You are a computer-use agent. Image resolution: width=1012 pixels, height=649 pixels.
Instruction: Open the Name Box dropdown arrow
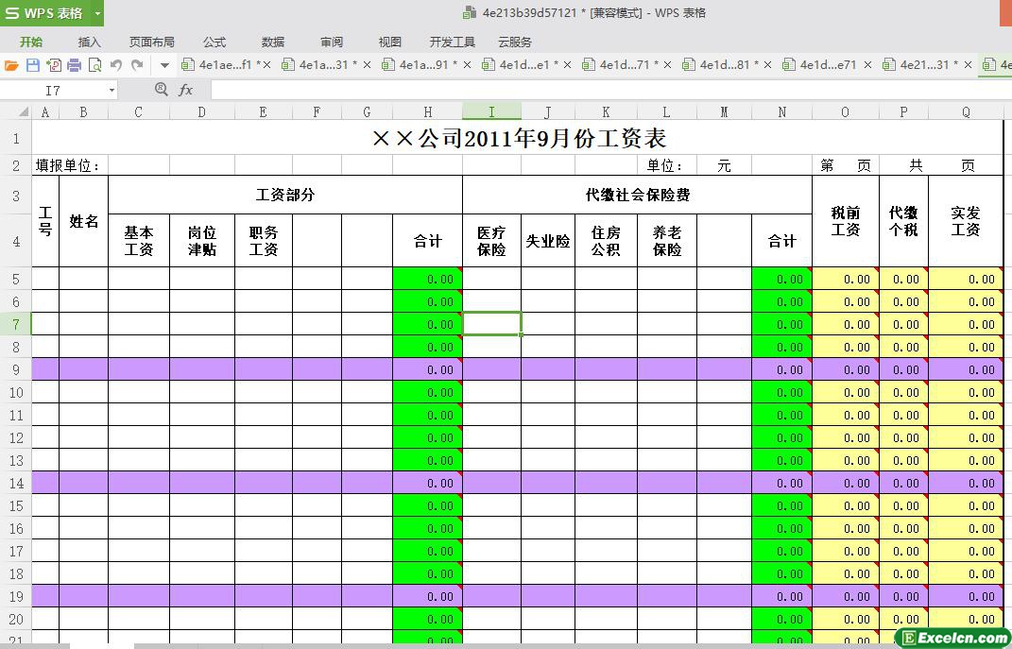coord(111,91)
